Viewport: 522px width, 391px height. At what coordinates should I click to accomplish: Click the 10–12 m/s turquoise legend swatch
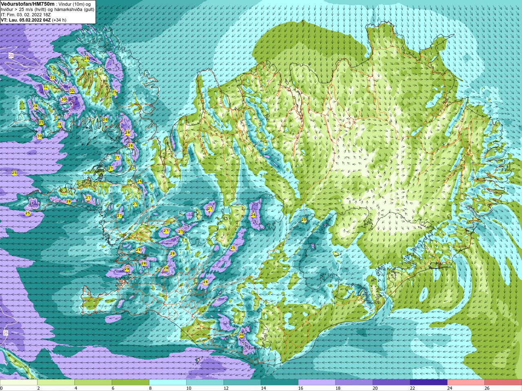point(205,382)
